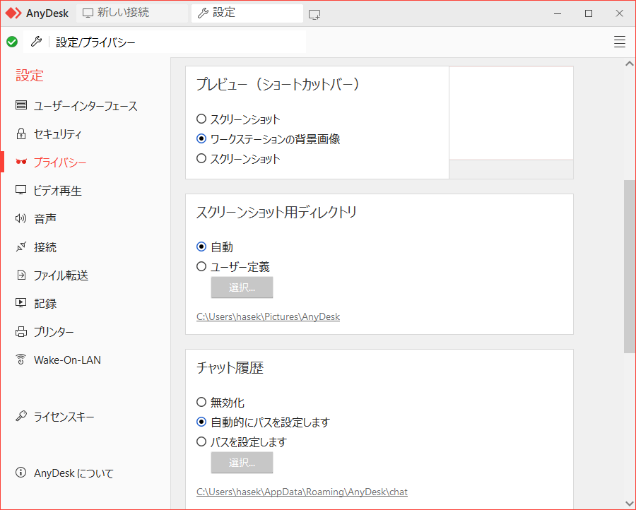
Task: Click the ユーザーインターフェース sidebar icon
Action: click(21, 105)
